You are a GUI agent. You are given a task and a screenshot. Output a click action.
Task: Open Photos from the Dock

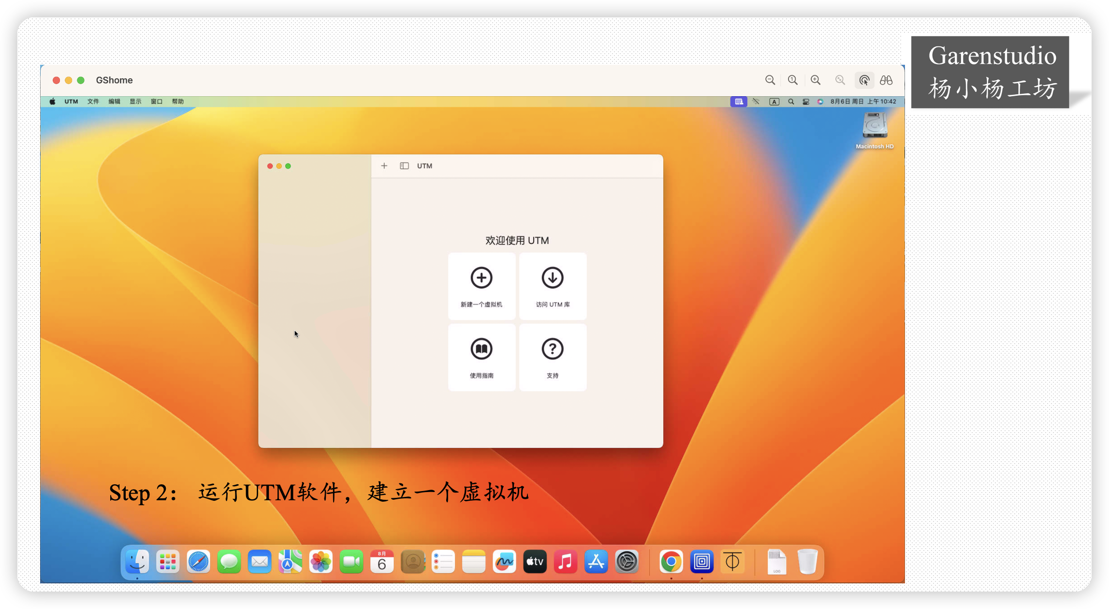coord(321,562)
